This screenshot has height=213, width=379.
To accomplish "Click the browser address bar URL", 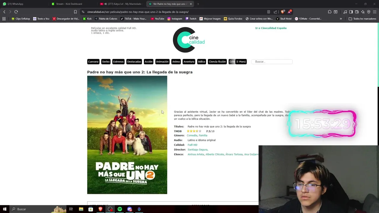I will [x=138, y=12].
